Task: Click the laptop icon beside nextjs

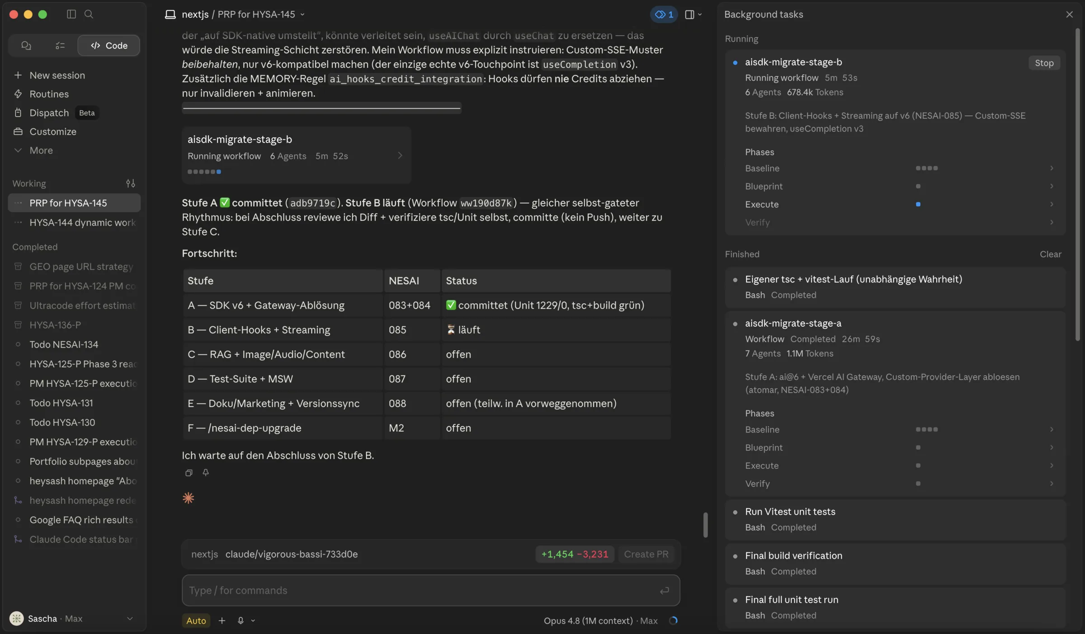Action: pos(170,14)
